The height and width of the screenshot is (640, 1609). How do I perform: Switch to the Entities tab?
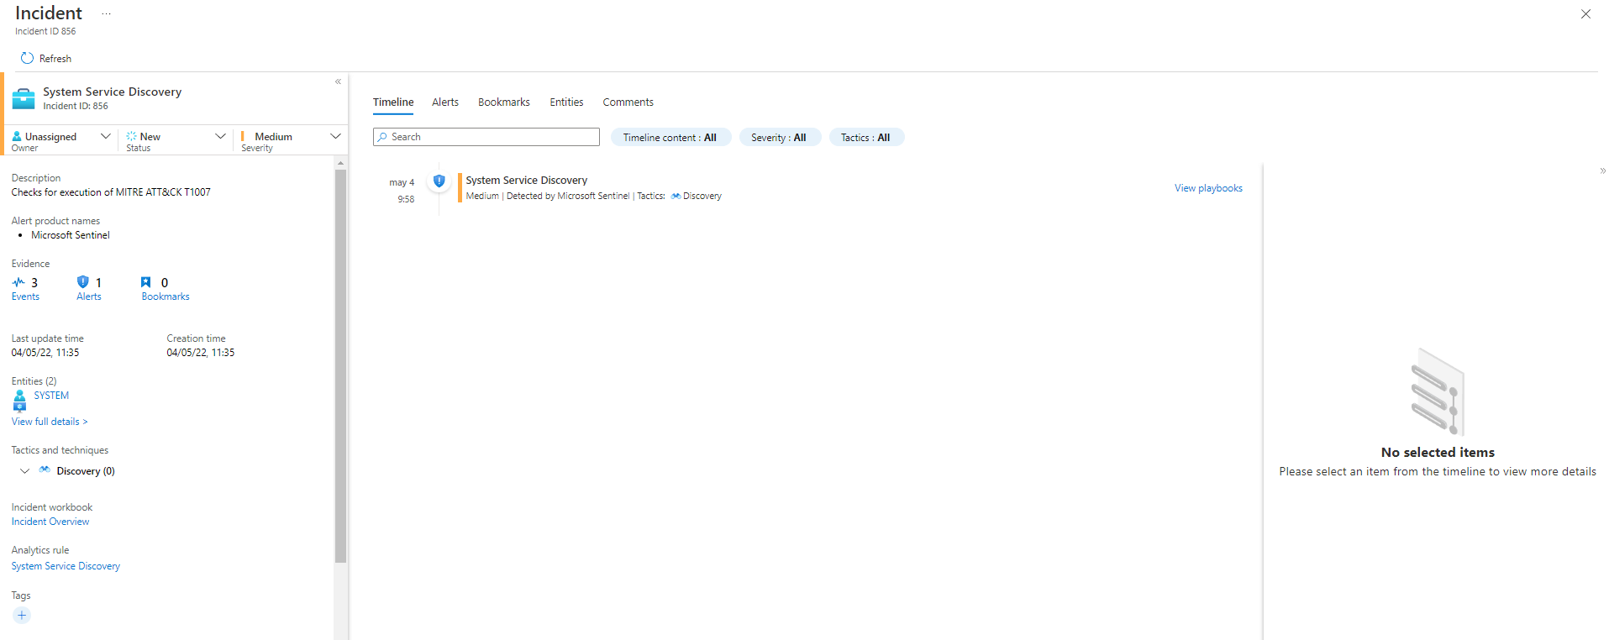coord(566,102)
